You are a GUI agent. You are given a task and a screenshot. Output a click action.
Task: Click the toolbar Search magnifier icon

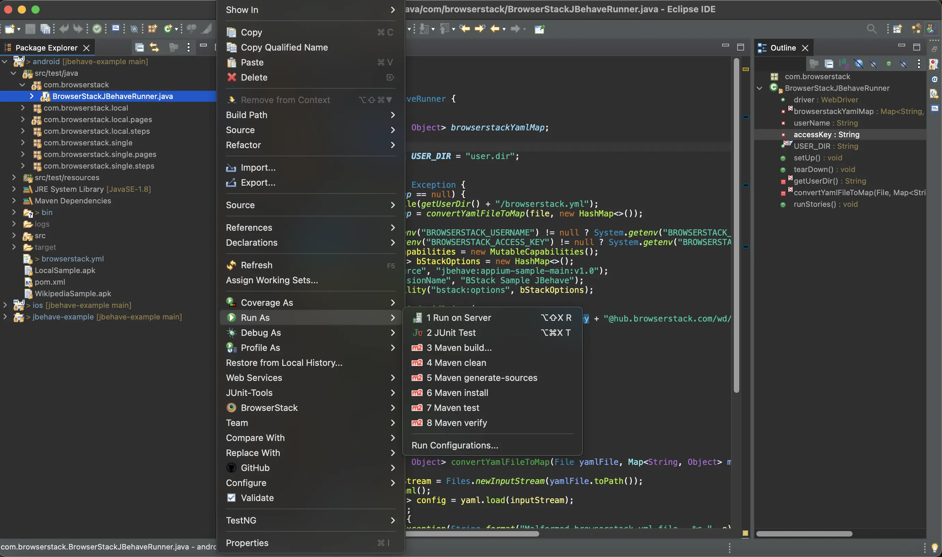(871, 29)
